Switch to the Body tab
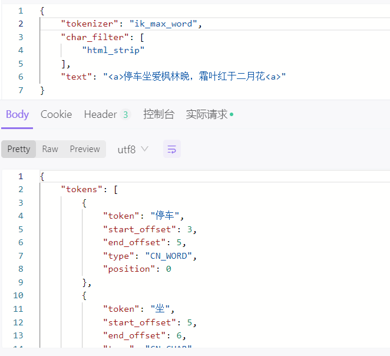Screen dimensions: 390x356 (x=17, y=114)
